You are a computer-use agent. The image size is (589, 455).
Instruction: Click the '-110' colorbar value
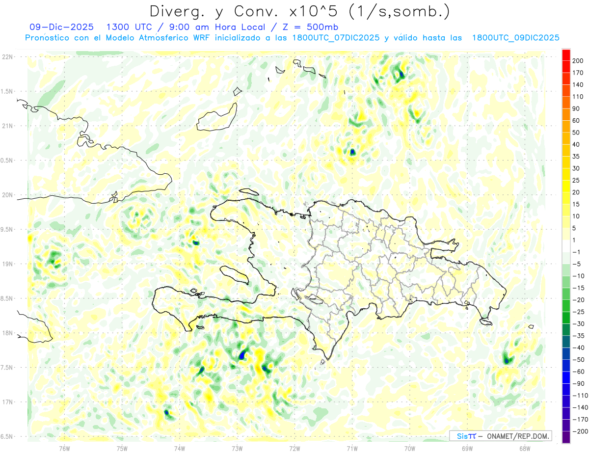[x=579, y=396]
